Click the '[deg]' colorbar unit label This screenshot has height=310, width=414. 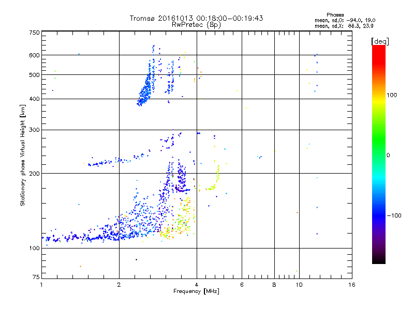pyautogui.click(x=380, y=42)
